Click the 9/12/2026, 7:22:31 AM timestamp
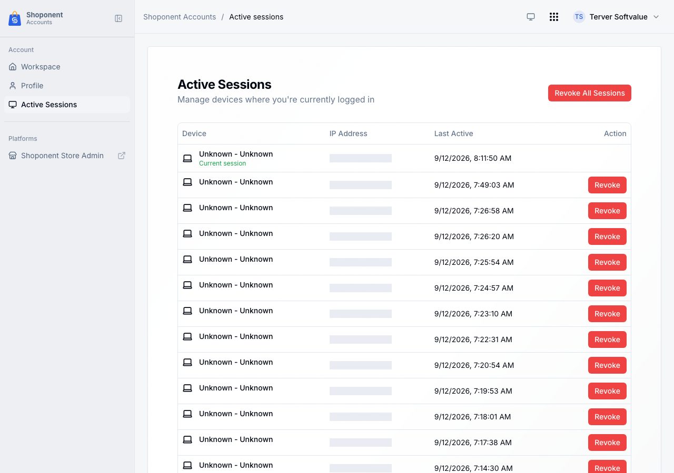 pos(473,340)
